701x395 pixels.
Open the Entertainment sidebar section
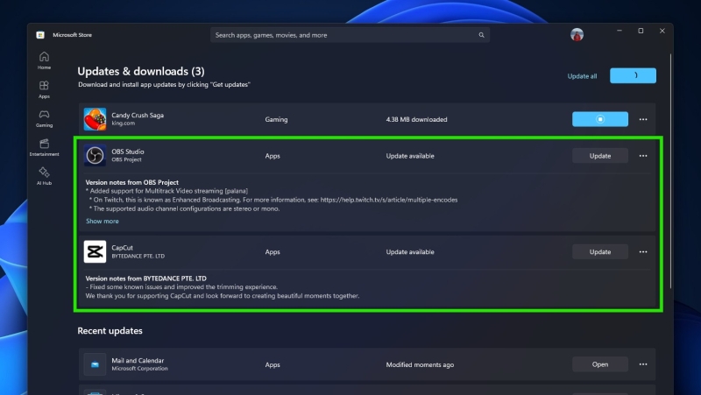click(44, 147)
